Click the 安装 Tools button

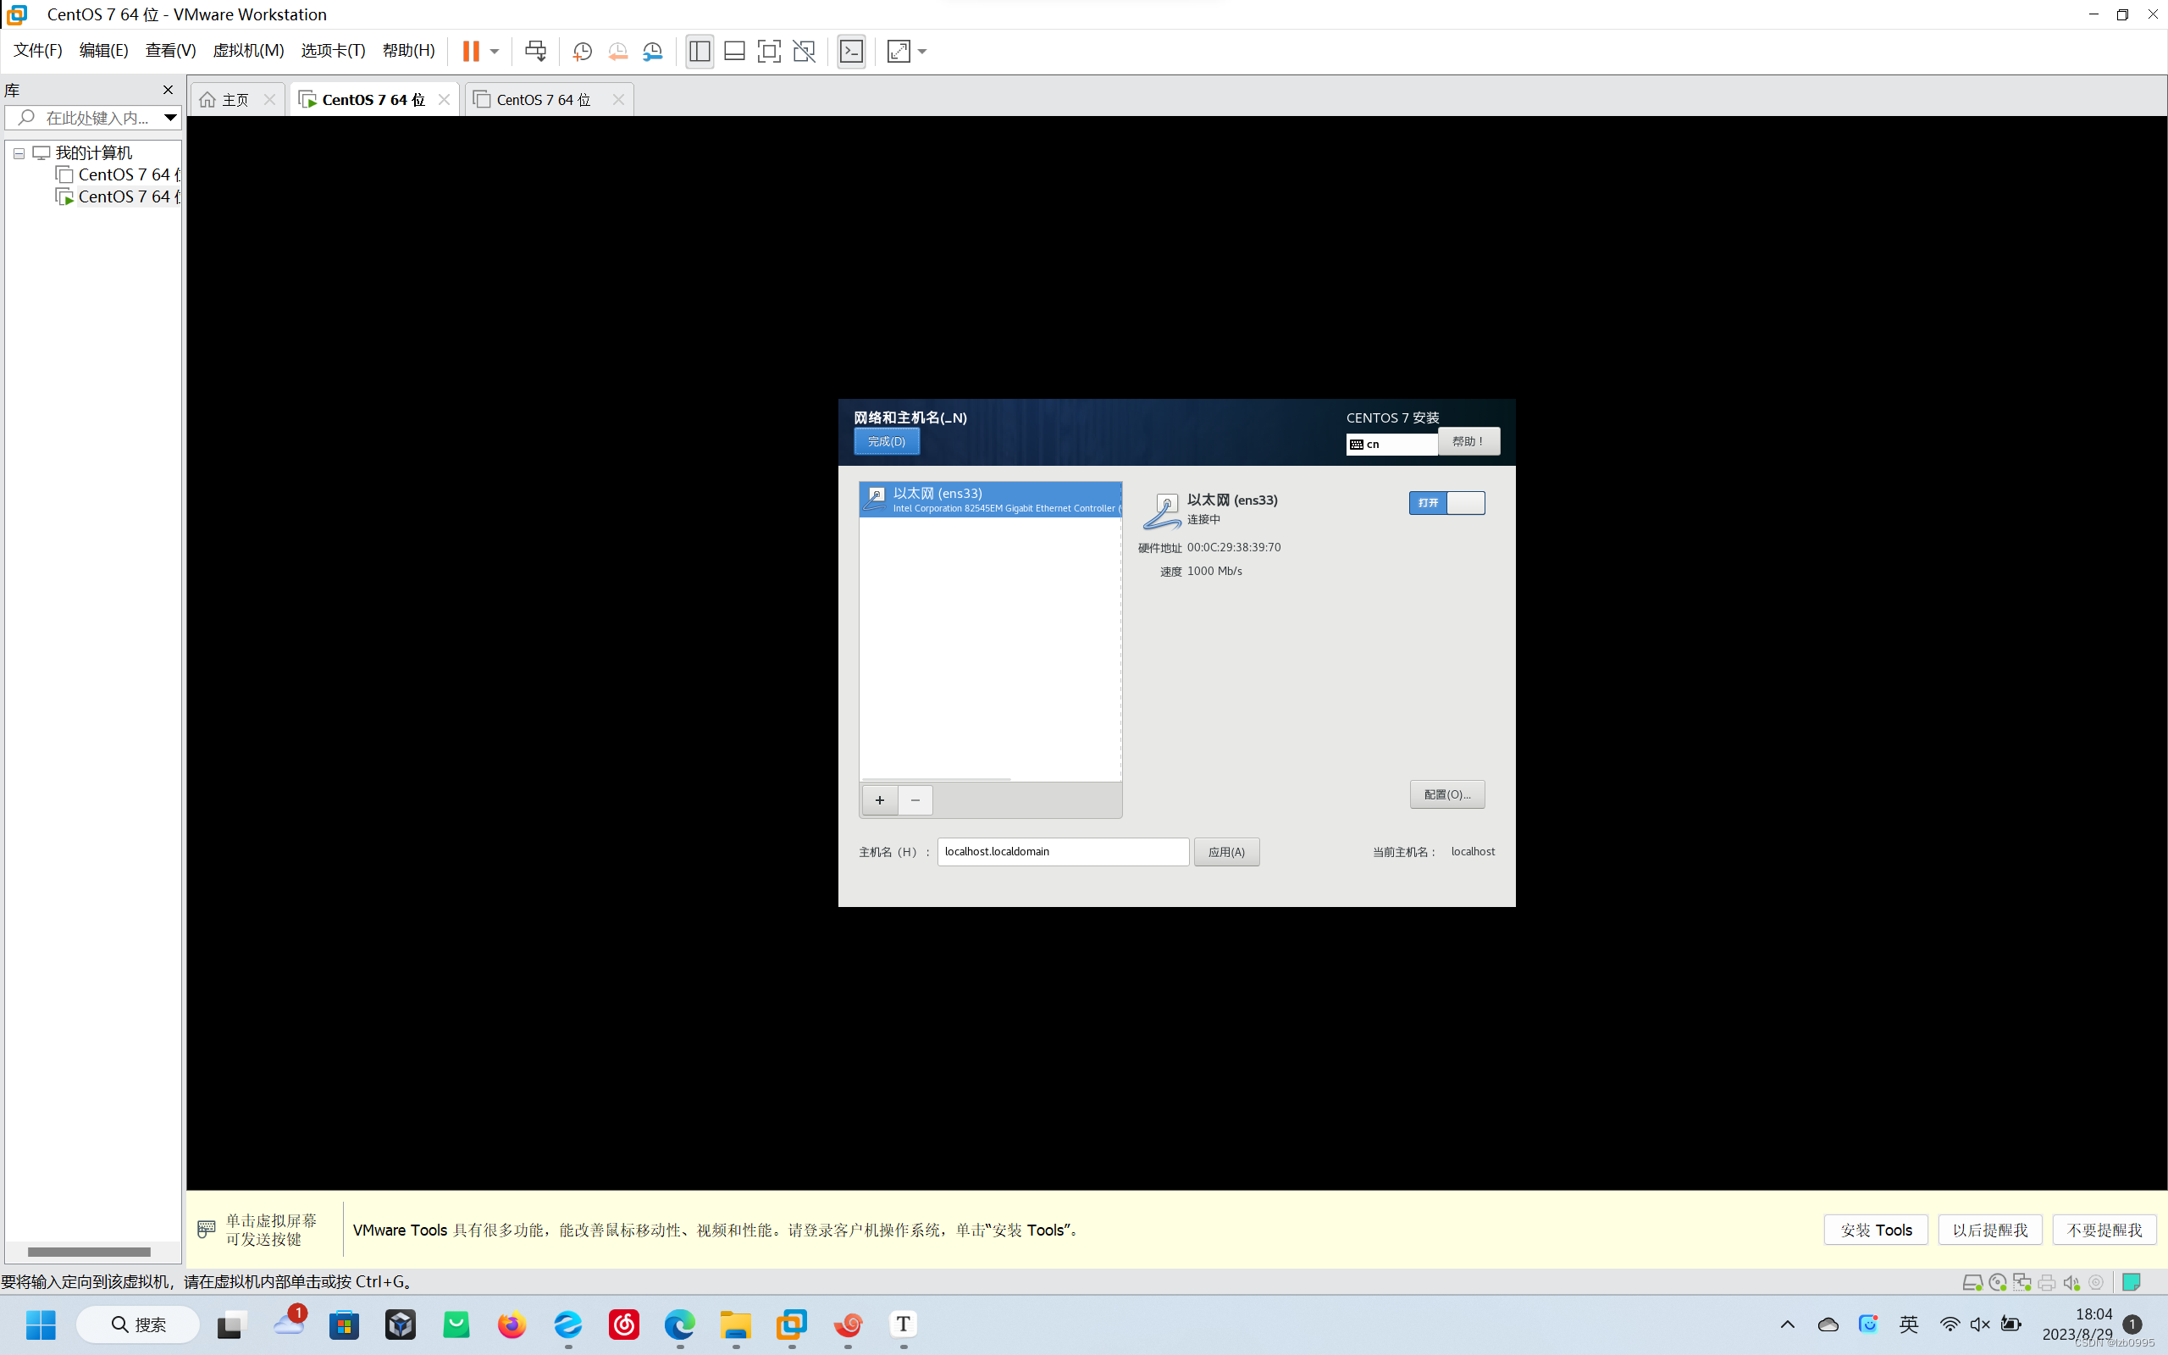click(x=1876, y=1230)
